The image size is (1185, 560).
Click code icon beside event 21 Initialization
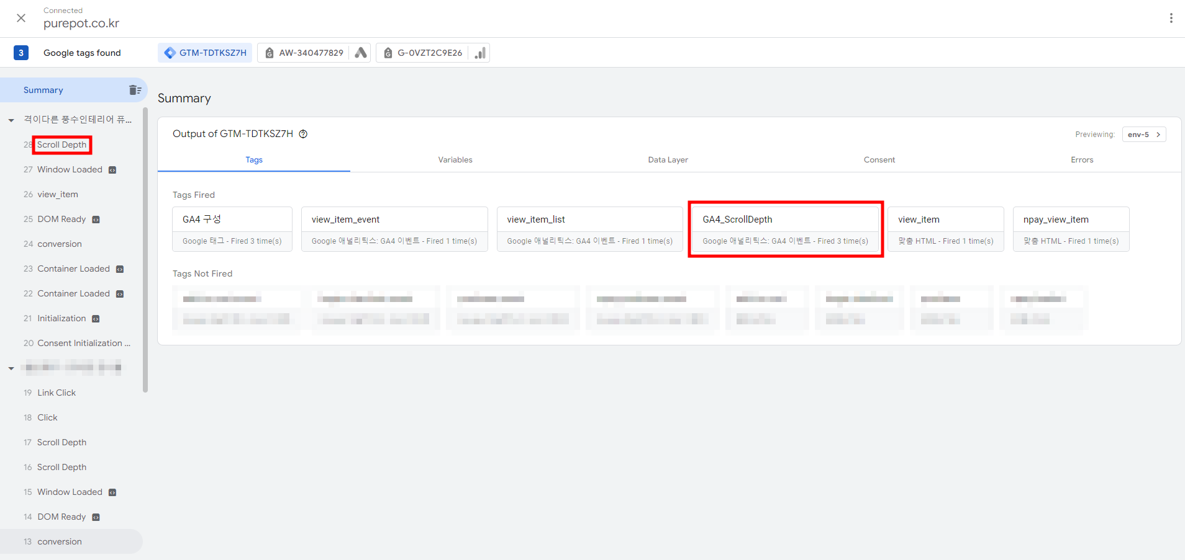click(96, 319)
